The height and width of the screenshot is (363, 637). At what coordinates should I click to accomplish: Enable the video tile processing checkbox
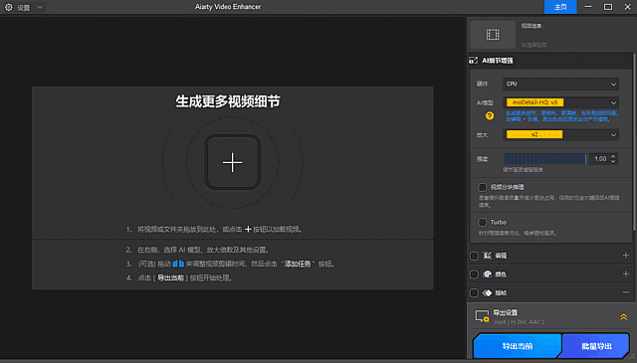click(482, 187)
